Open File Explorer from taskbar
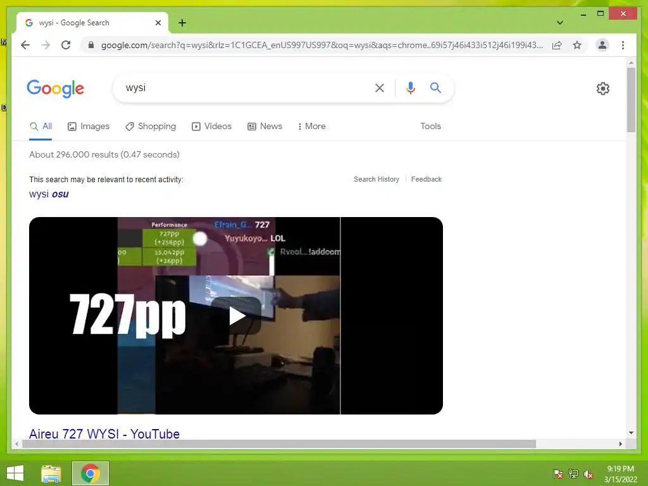This screenshot has width=648, height=486. 51,473
